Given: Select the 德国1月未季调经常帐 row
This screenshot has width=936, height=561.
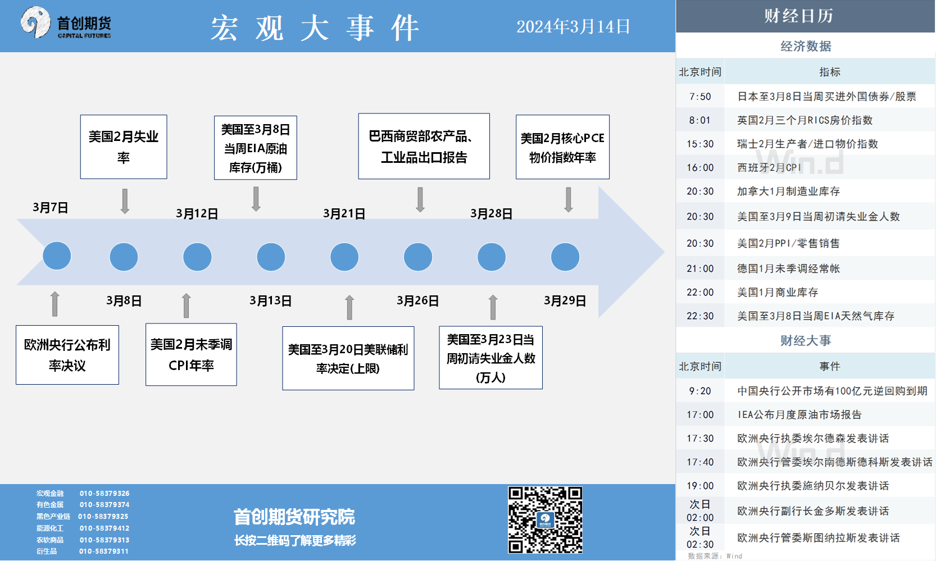Looking at the screenshot, I should tap(805, 268).
